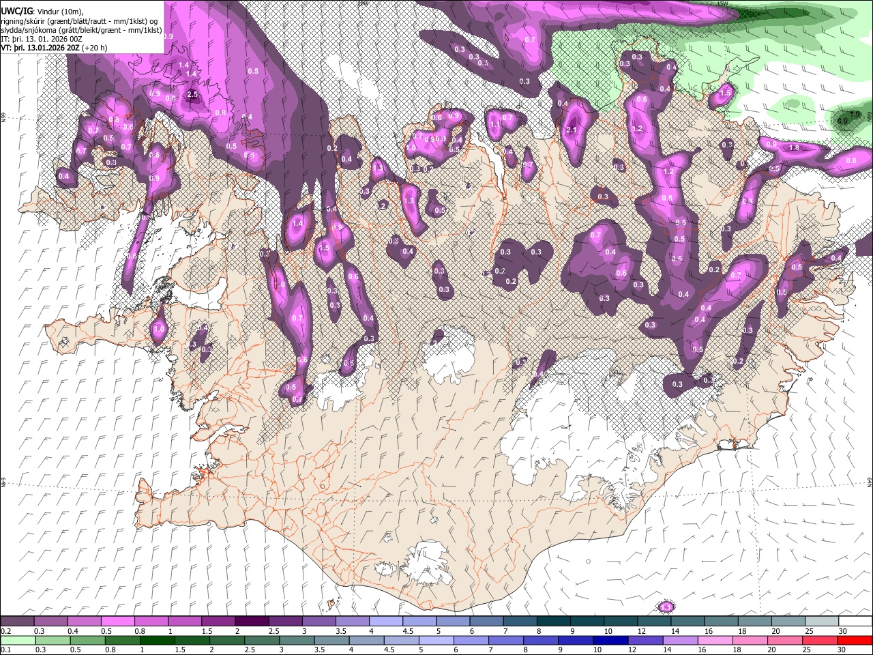The image size is (873, 655).
Task: Click the 'IT: þri. 13. 01. 2026 00Z' line
Action: click(42, 39)
